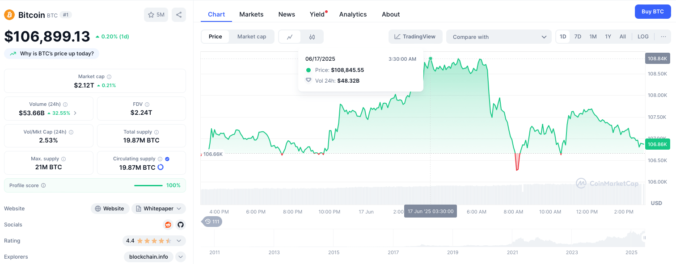This screenshot has width=676, height=264.
Task: Switch to the Analytics tab
Action: tap(353, 14)
